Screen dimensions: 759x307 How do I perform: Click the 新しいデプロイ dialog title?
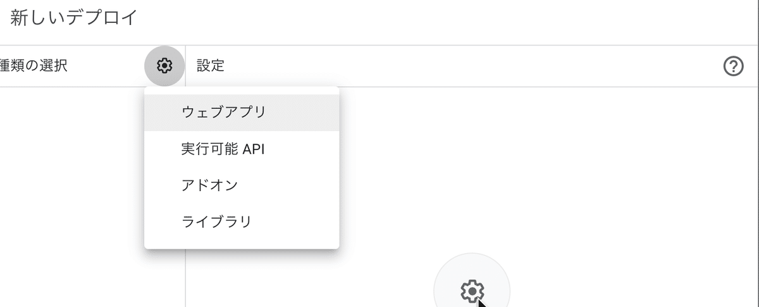74,18
